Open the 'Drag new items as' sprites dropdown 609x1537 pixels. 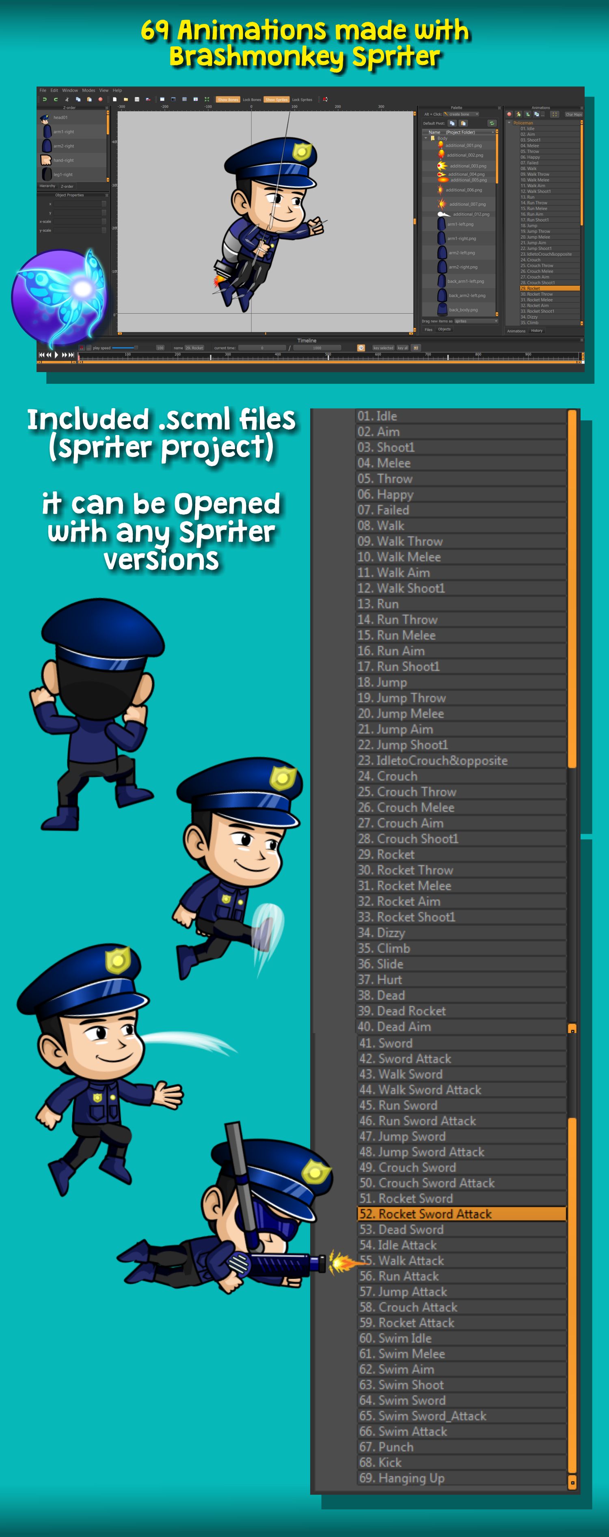(476, 321)
